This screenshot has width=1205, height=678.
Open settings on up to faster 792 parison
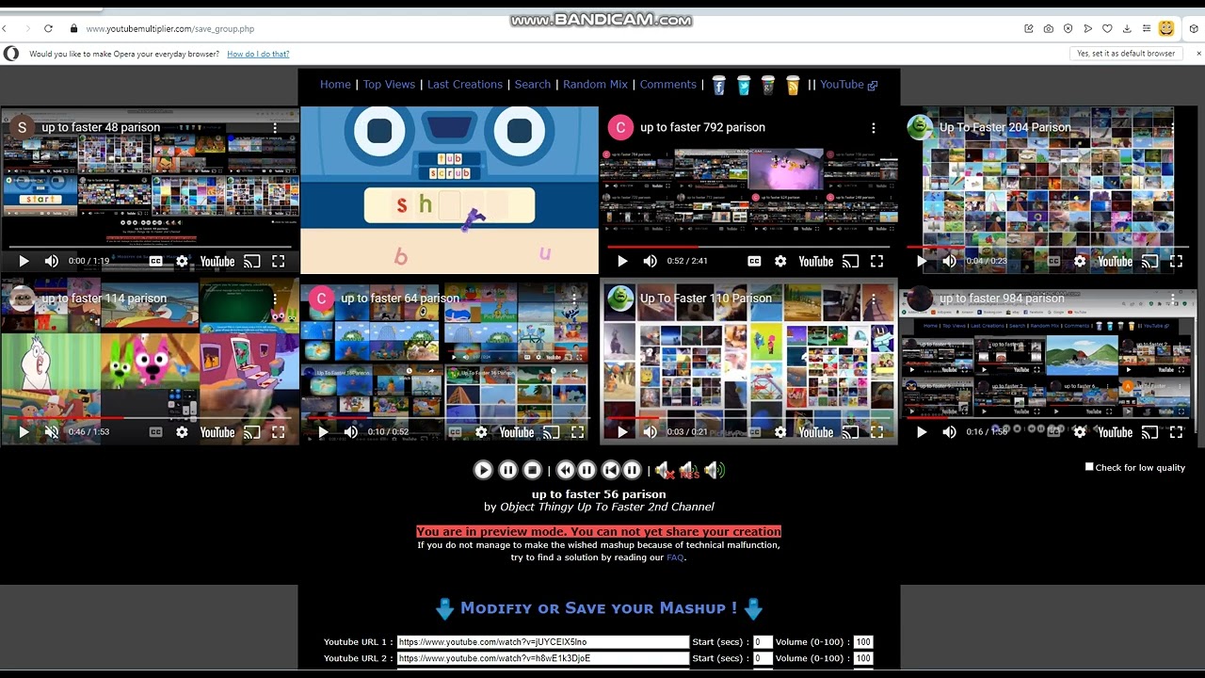coord(780,262)
